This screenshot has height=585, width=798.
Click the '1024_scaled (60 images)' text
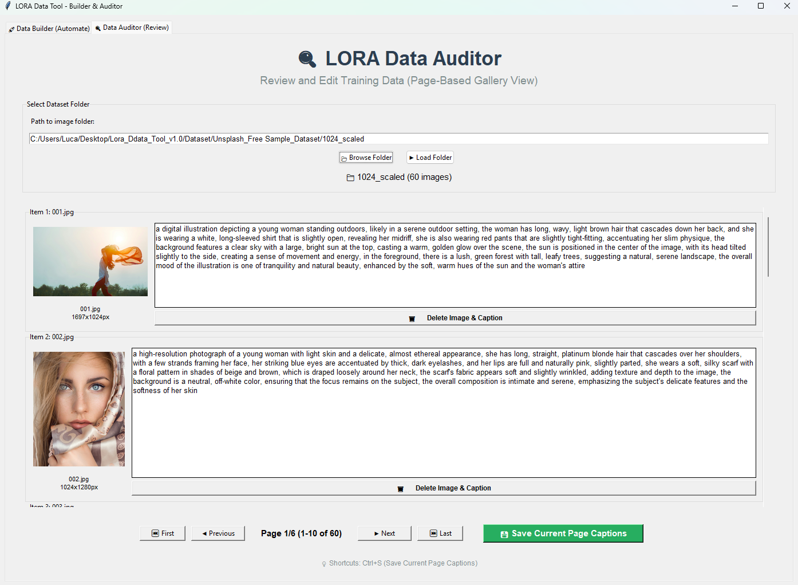click(404, 177)
